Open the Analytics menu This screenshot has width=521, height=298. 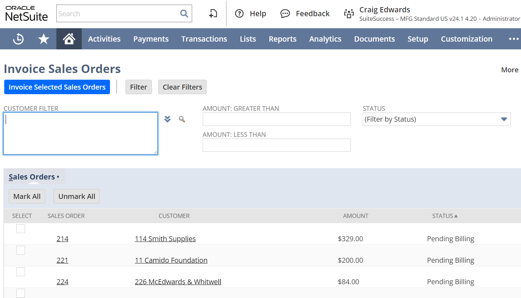tap(325, 39)
